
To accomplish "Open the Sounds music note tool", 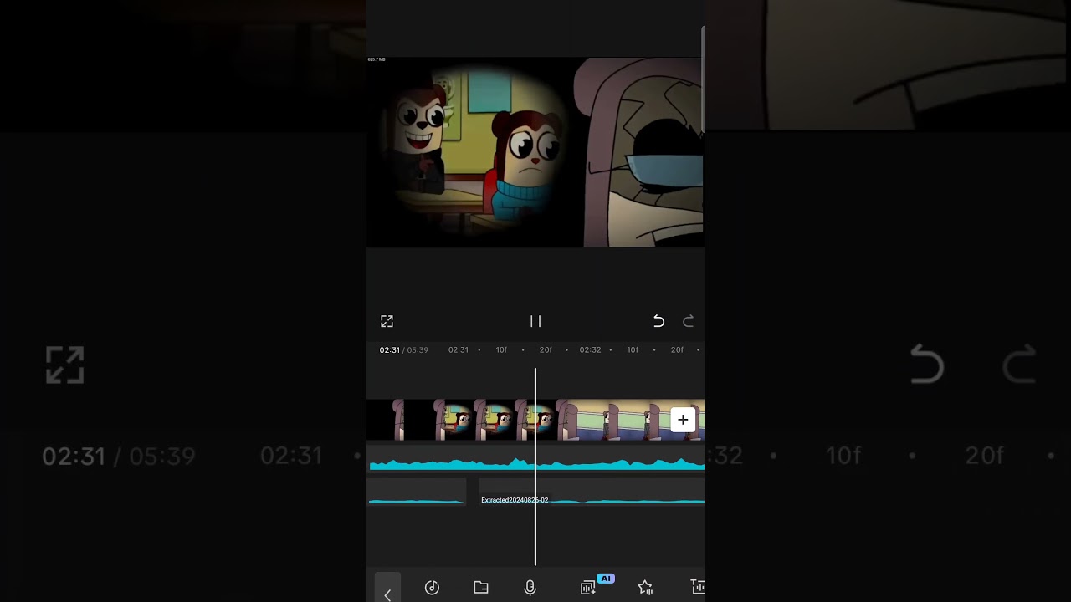I will pos(432,588).
